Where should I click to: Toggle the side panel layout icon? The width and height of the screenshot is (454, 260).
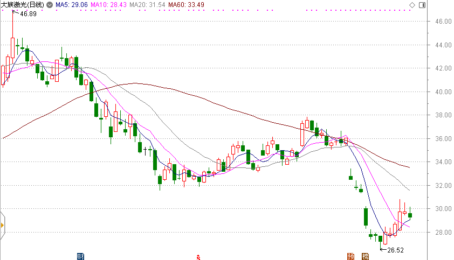(x=422, y=5)
